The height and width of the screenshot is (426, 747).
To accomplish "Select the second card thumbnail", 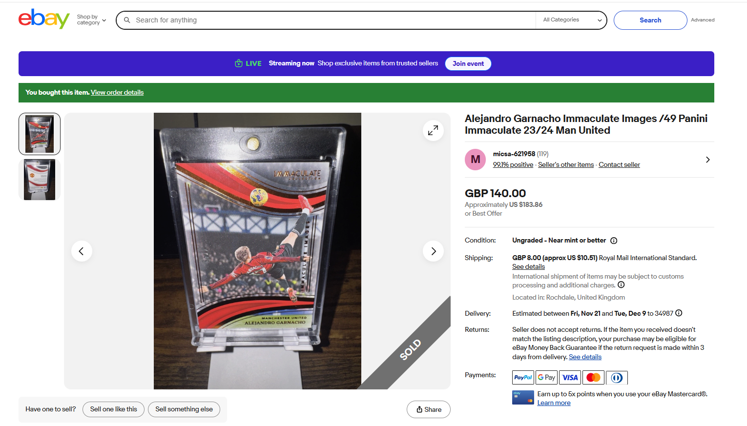I will coord(40,180).
